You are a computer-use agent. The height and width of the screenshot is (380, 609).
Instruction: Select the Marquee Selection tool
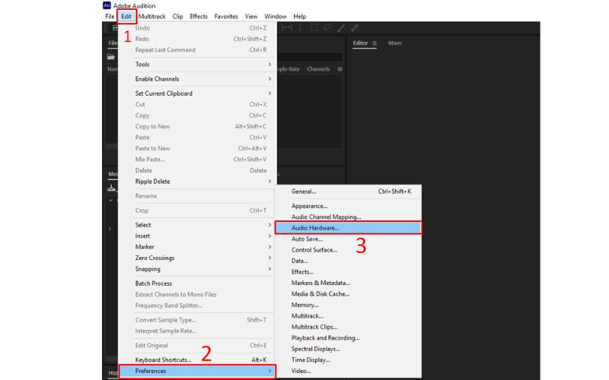click(x=314, y=27)
